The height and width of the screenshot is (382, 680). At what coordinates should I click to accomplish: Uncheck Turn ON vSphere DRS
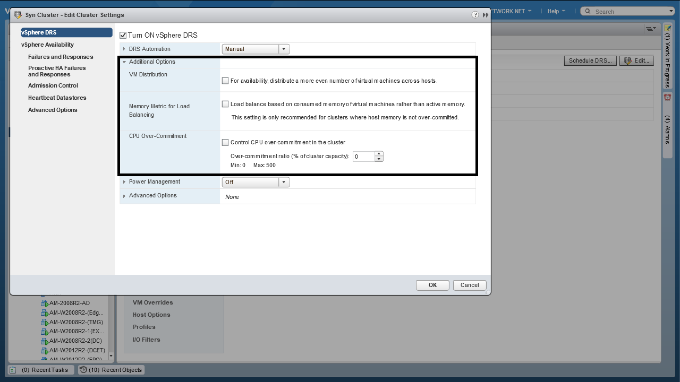pos(123,36)
